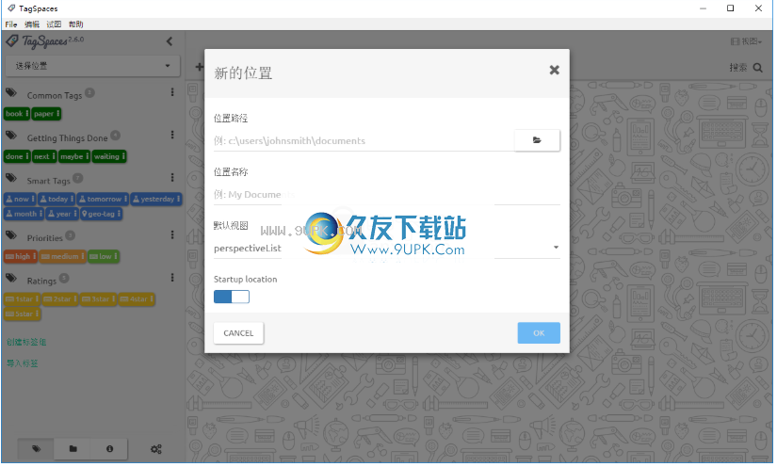
Task: Select the next tag
Action: coord(44,156)
